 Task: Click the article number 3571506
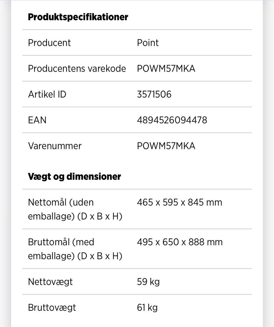154,94
